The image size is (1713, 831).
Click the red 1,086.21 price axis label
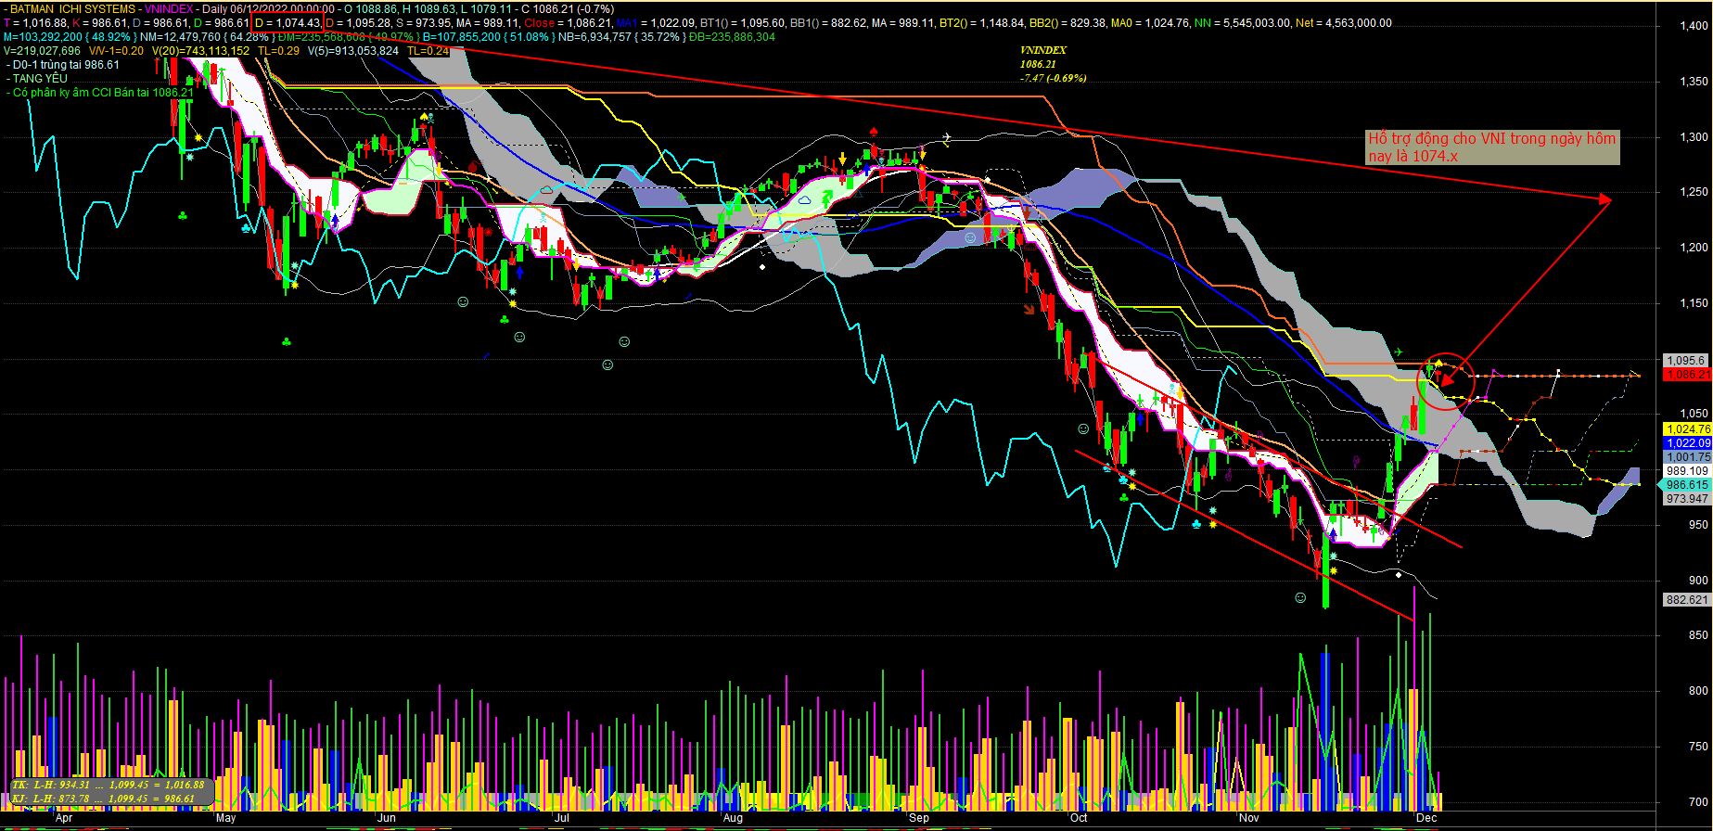(x=1687, y=375)
